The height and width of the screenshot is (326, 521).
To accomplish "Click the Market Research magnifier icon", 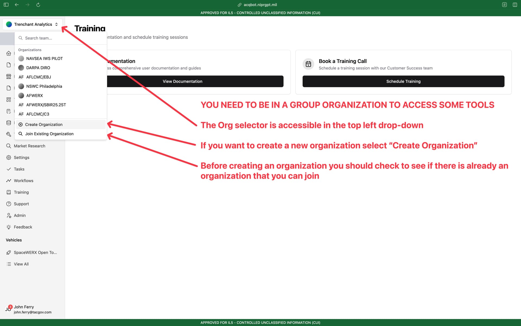I will pos(9,146).
